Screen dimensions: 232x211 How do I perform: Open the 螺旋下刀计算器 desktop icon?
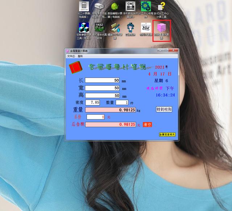click(115, 28)
